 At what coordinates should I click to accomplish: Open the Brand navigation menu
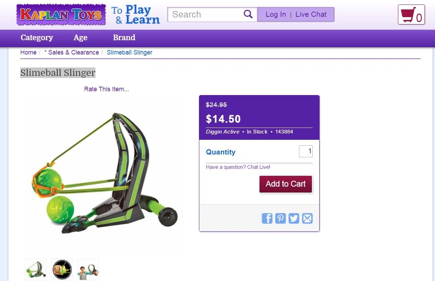[124, 37]
